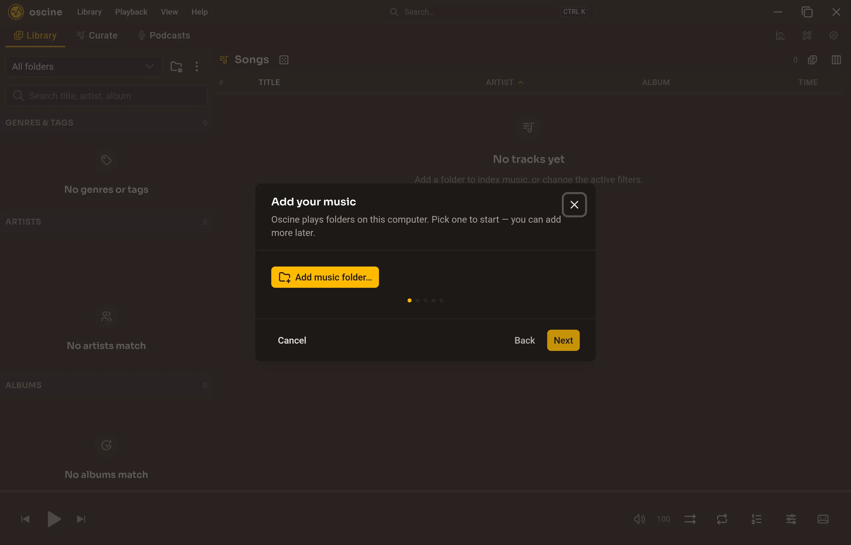Image resolution: width=851 pixels, height=545 pixels.
Task: Go Back in the onboarding dialog
Action: pyautogui.click(x=524, y=340)
